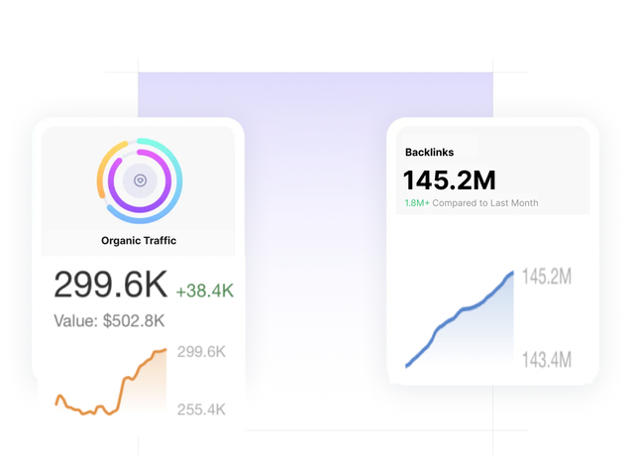
Task: Click the Backlinks heading
Action: (x=430, y=153)
